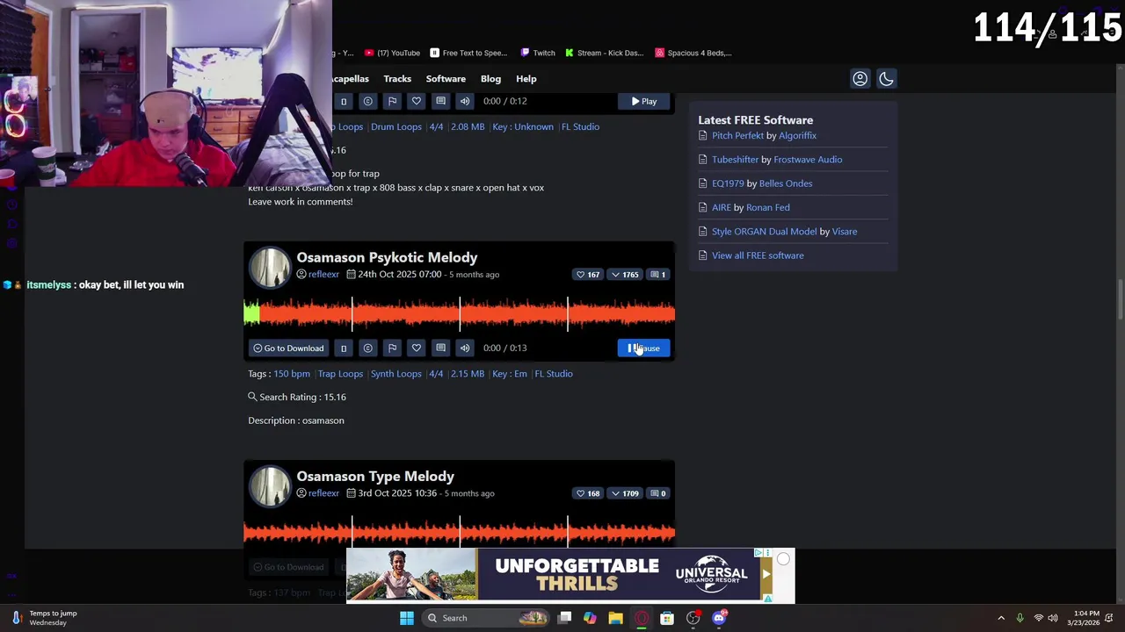The width and height of the screenshot is (1125, 632).
Task: Toggle volume icon in top loop controls
Action: pyautogui.click(x=465, y=101)
